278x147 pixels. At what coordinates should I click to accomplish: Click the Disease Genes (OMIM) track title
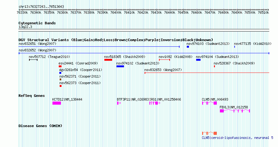click(40, 126)
